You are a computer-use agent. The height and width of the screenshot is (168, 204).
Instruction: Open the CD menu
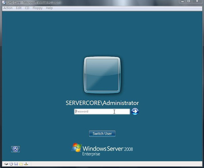coord(27,8)
